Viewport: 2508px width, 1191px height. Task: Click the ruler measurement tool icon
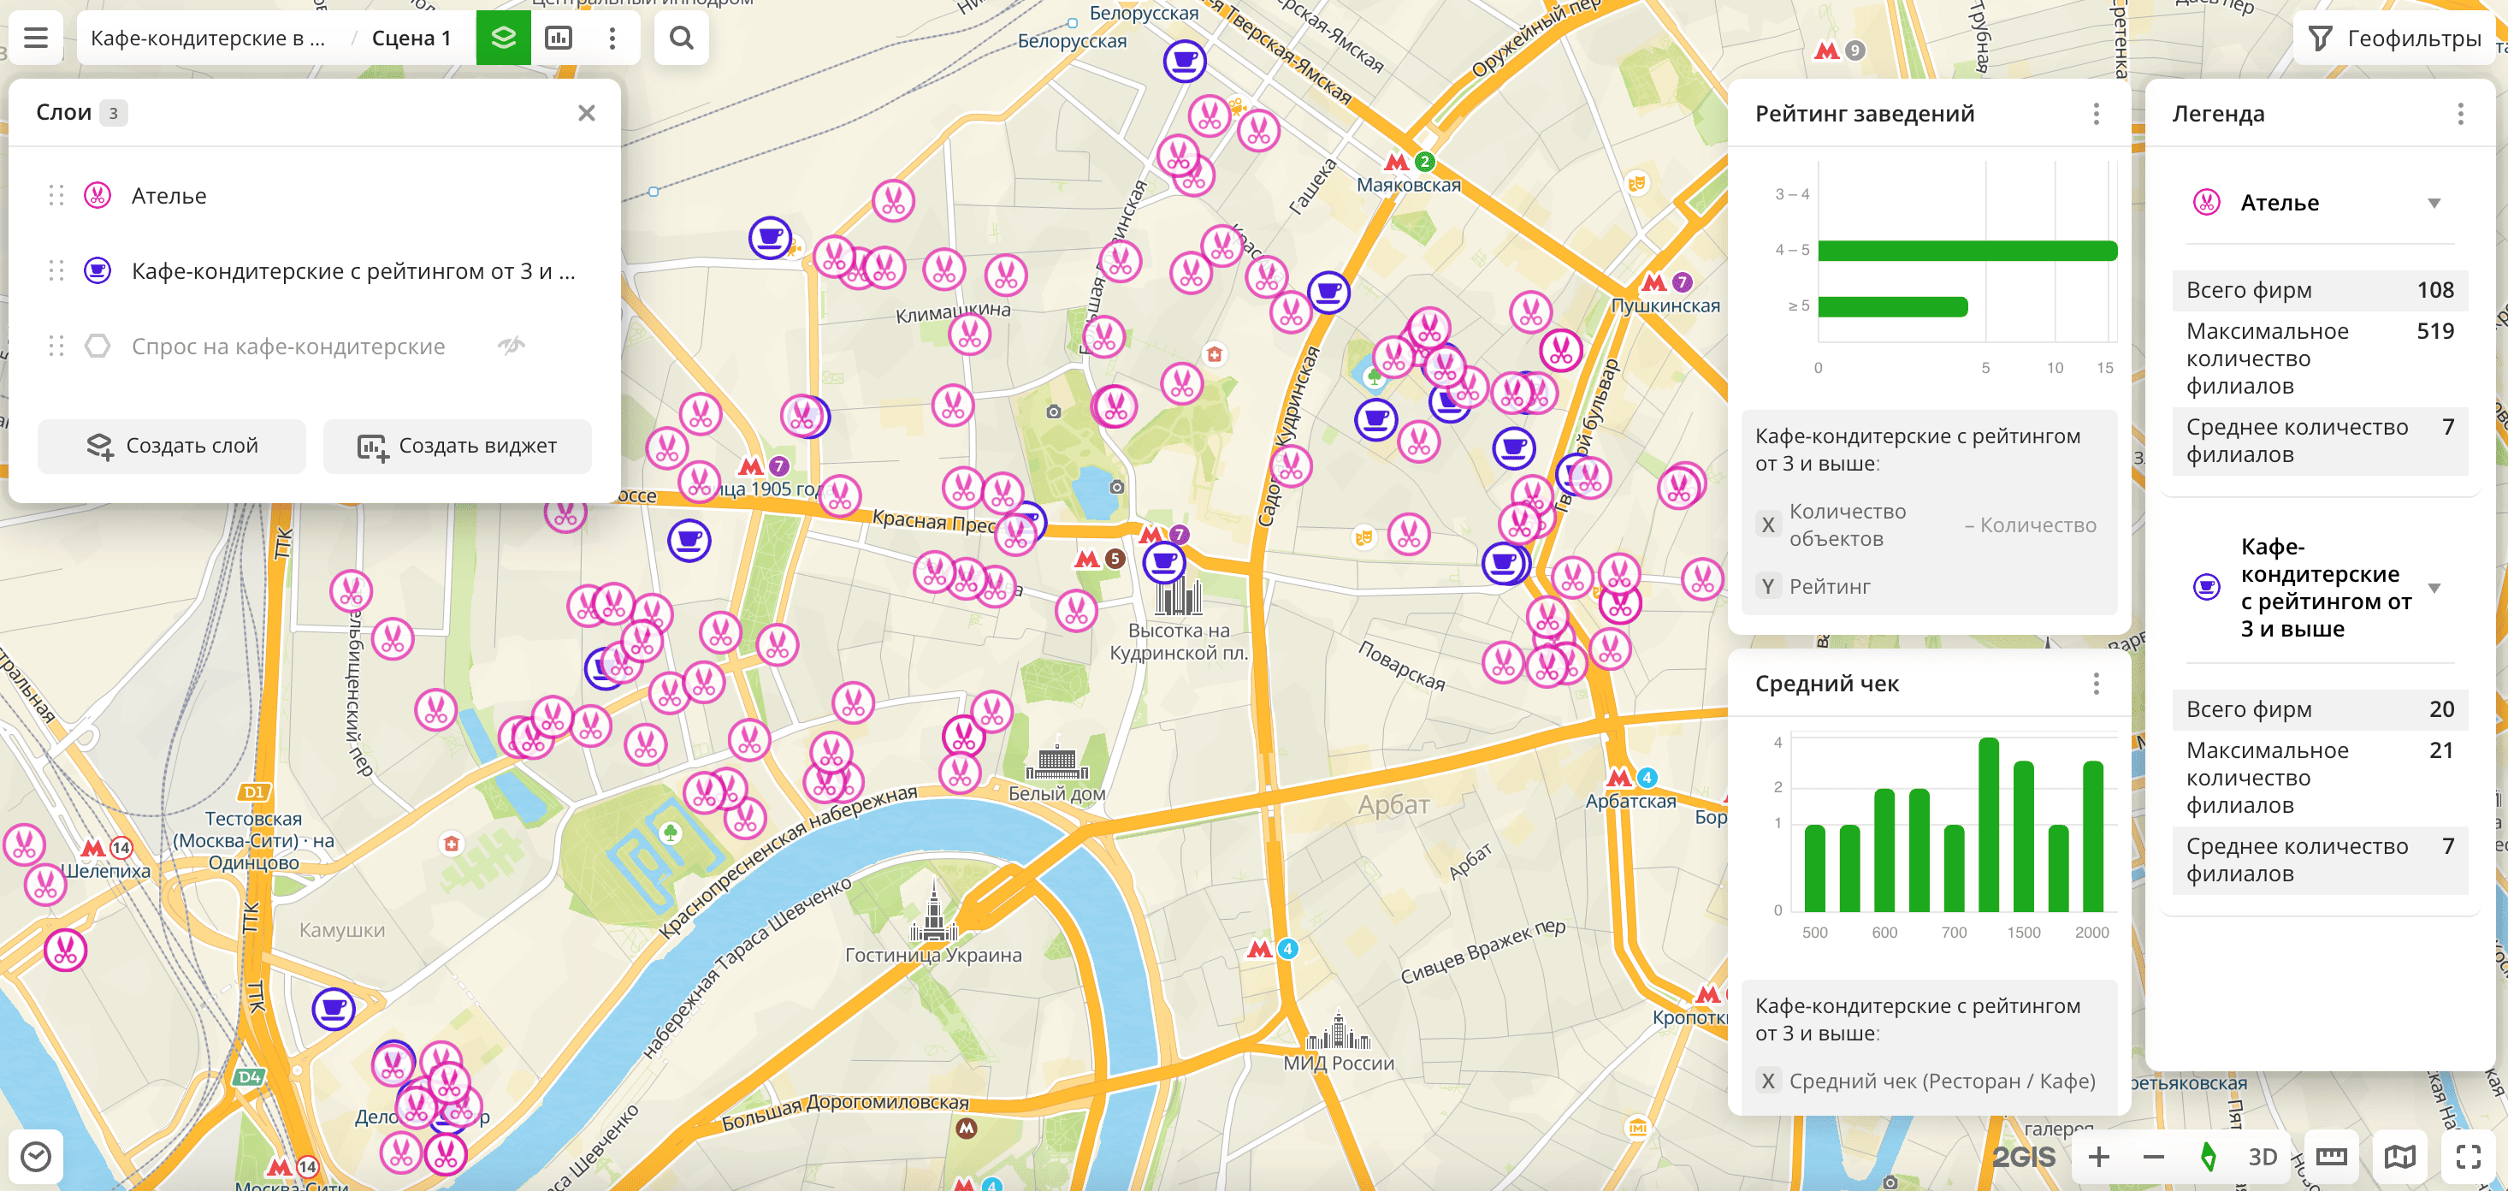point(2331,1156)
